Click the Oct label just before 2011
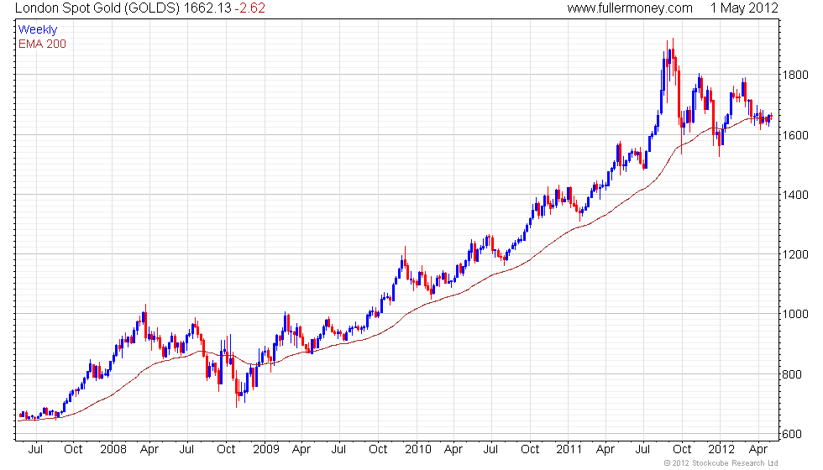The width and height of the screenshot is (823, 470). pos(530,450)
